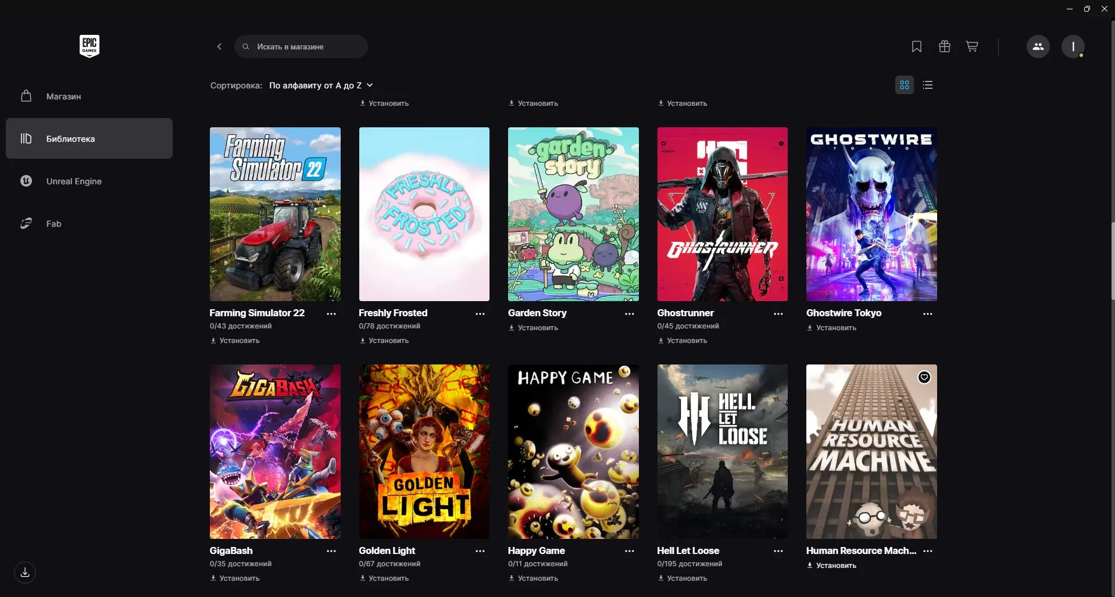Open the user profile avatar
1115x597 pixels.
[x=1073, y=47]
